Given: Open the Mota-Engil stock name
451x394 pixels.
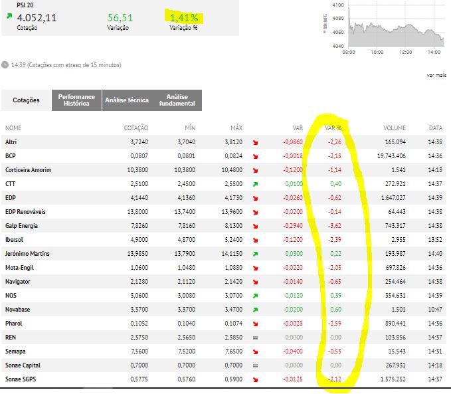Looking at the screenshot, I should pyautogui.click(x=19, y=267).
